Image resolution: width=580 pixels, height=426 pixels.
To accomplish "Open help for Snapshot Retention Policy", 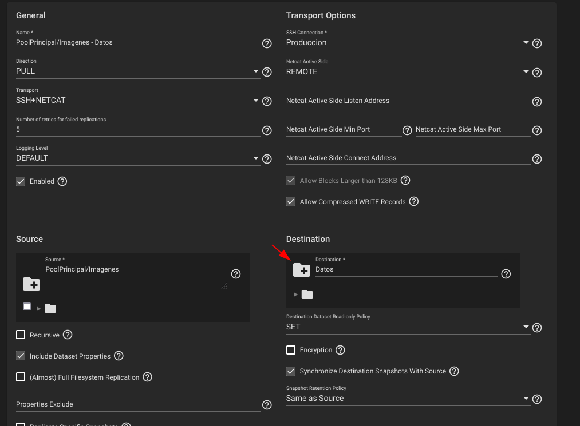I will click(x=536, y=399).
